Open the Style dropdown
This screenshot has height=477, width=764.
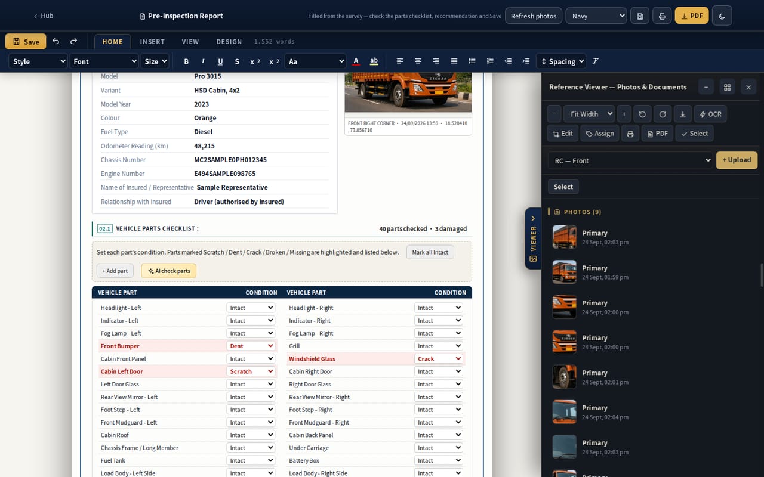click(38, 61)
